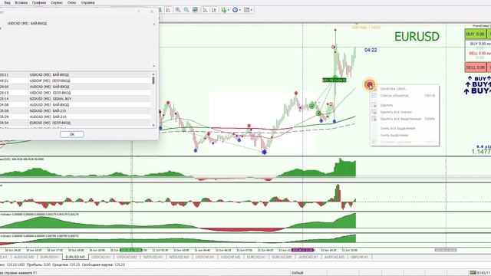Switch to the USDCHF.M5 chart tab
The width and height of the screenshot is (491, 276).
pyautogui.click(x=230, y=257)
